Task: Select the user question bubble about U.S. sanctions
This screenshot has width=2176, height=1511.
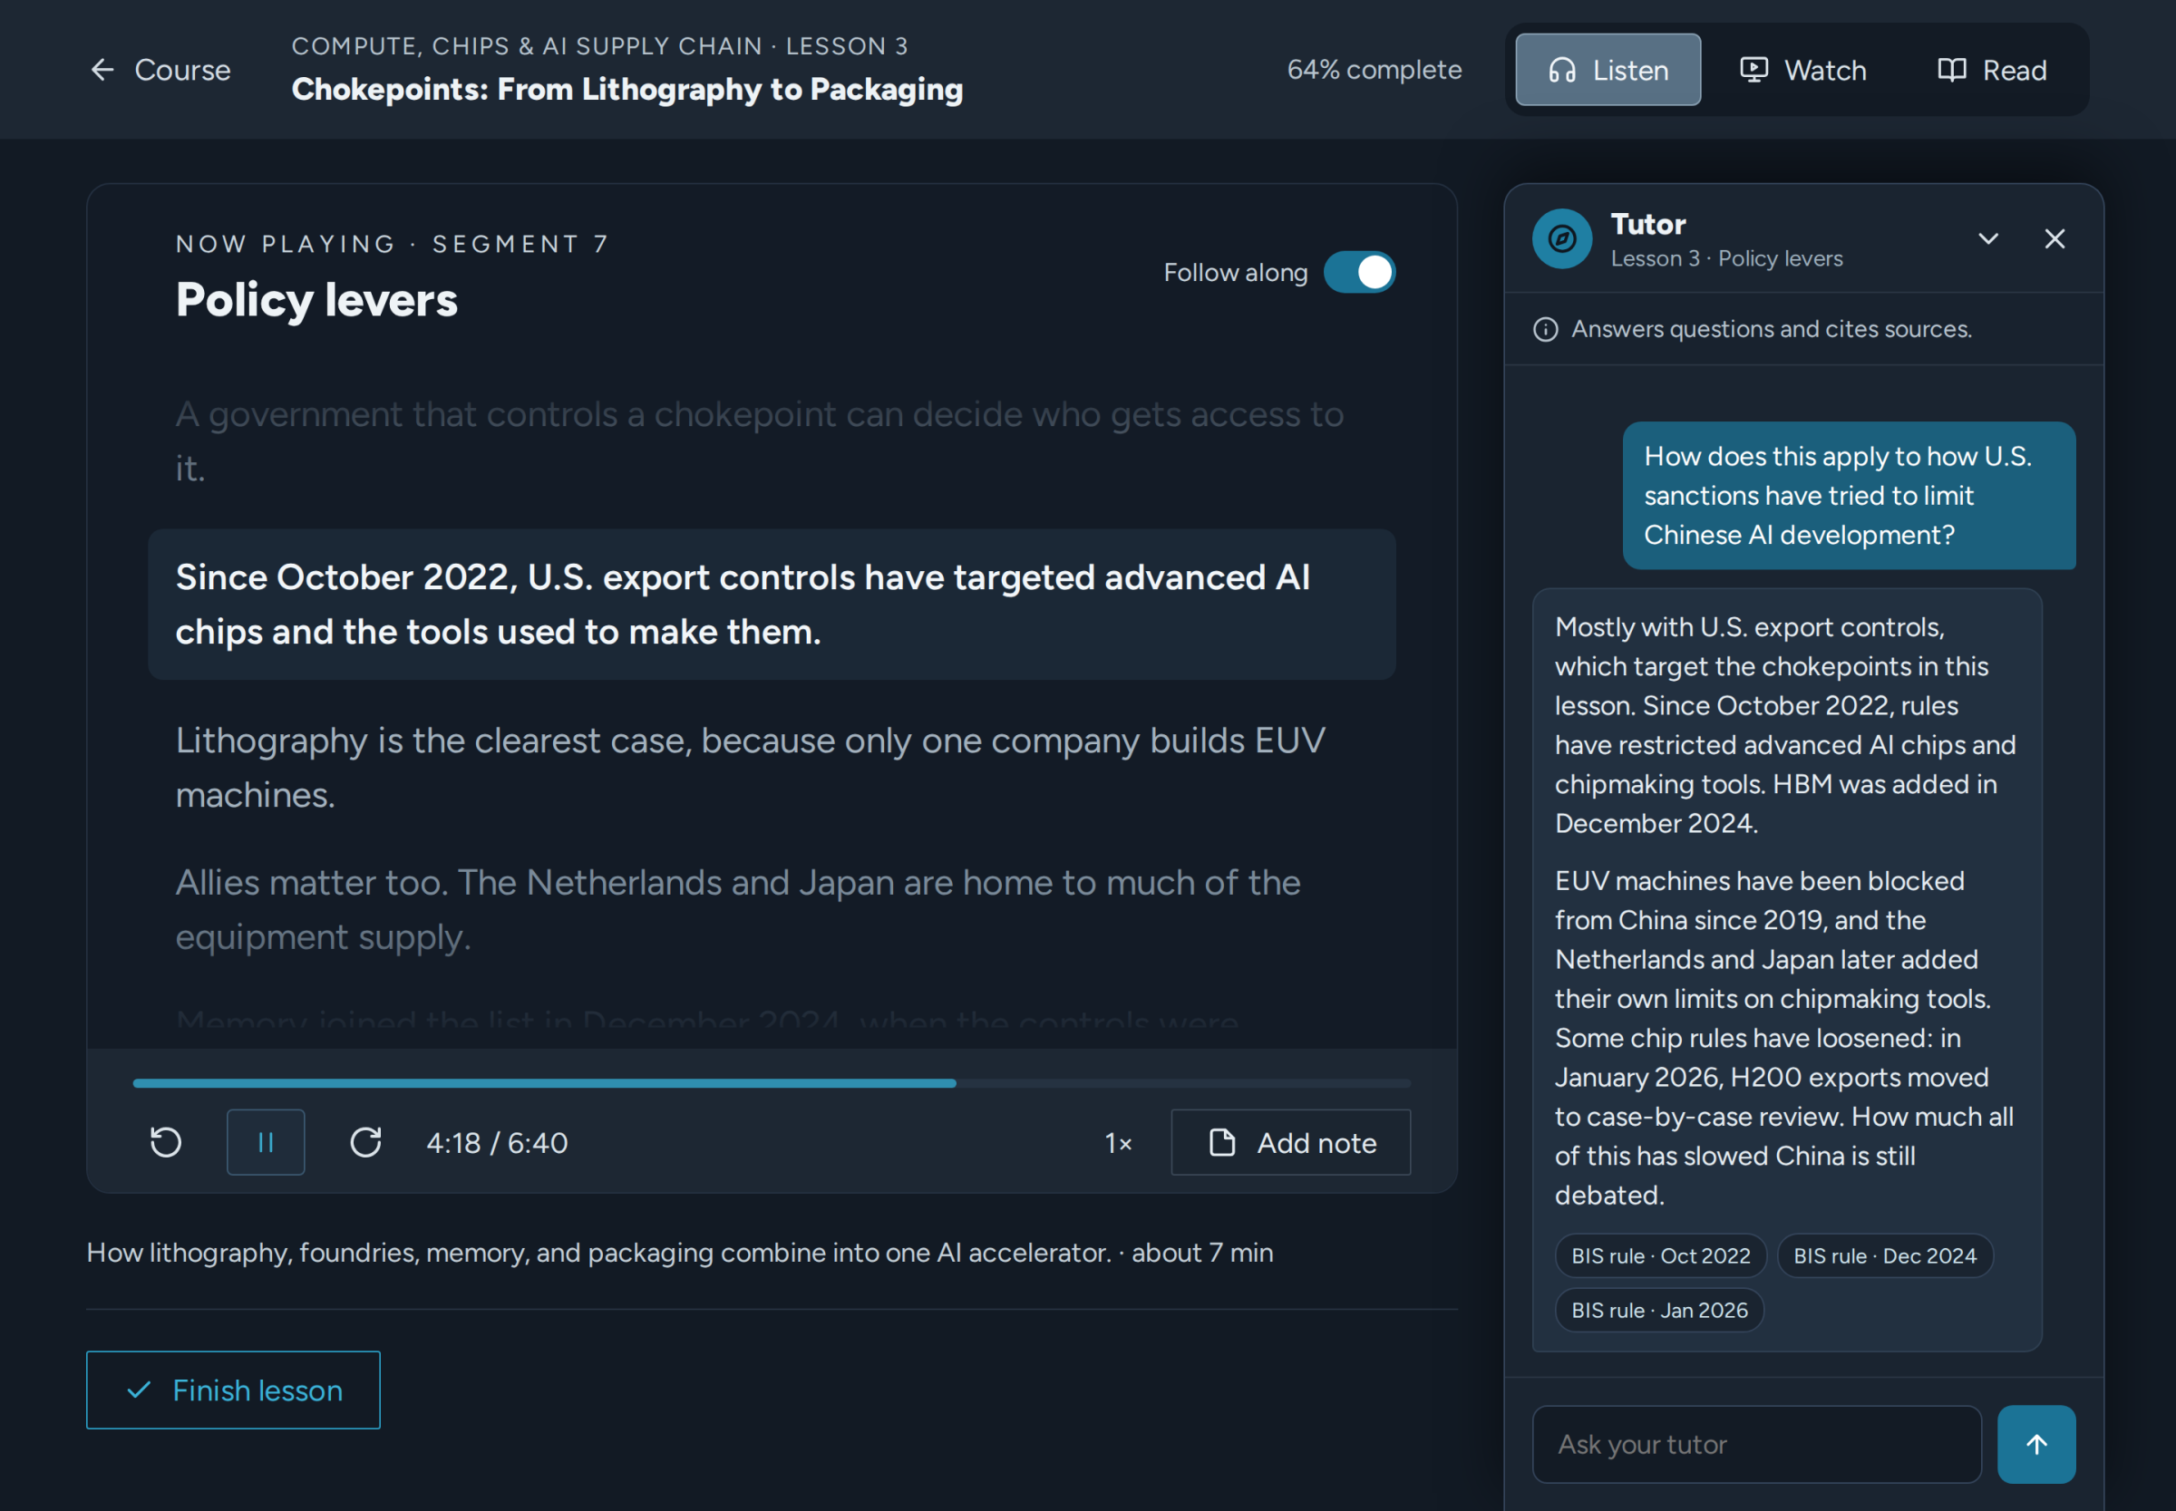Action: tap(1849, 495)
